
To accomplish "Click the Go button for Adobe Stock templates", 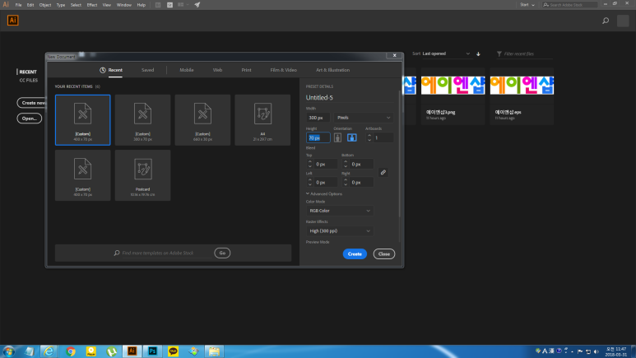I will coord(222,253).
